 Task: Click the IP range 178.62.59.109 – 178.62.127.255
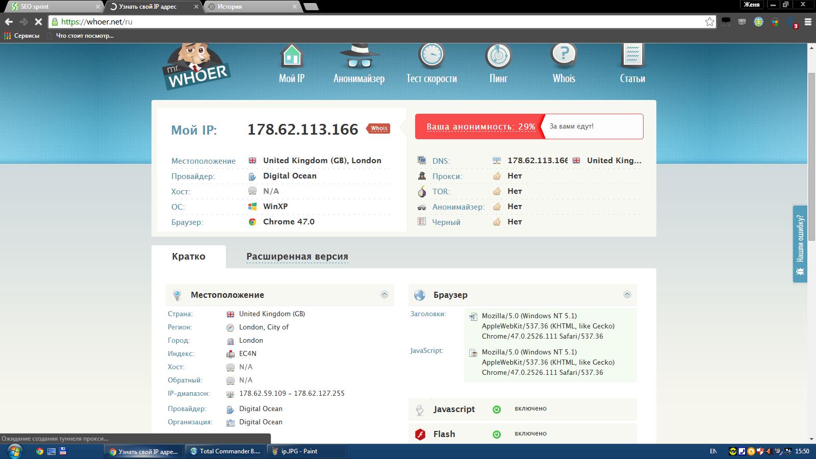pyautogui.click(x=292, y=393)
